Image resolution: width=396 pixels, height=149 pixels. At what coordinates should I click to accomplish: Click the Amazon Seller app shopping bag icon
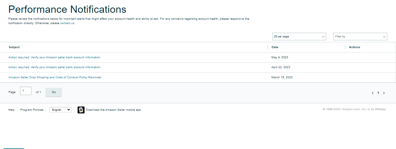(81, 110)
